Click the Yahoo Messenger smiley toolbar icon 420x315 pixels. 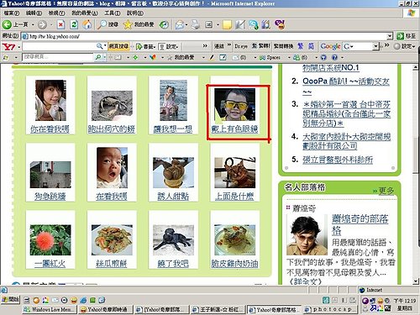280,24
